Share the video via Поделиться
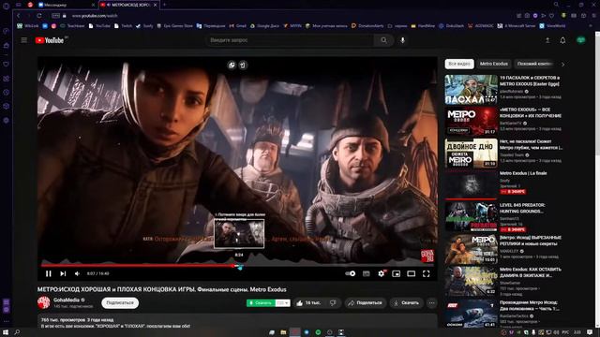 (x=366, y=302)
